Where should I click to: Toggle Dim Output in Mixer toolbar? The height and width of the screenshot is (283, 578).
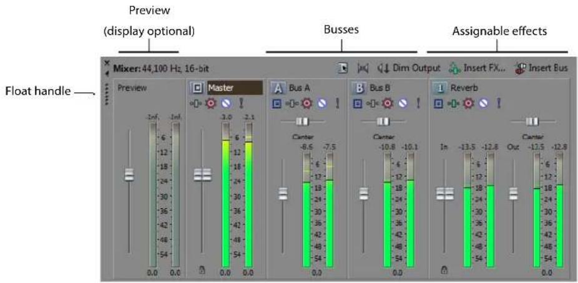tap(409, 68)
